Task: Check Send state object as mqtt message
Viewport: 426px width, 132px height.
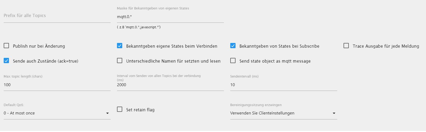Action: click(x=233, y=61)
